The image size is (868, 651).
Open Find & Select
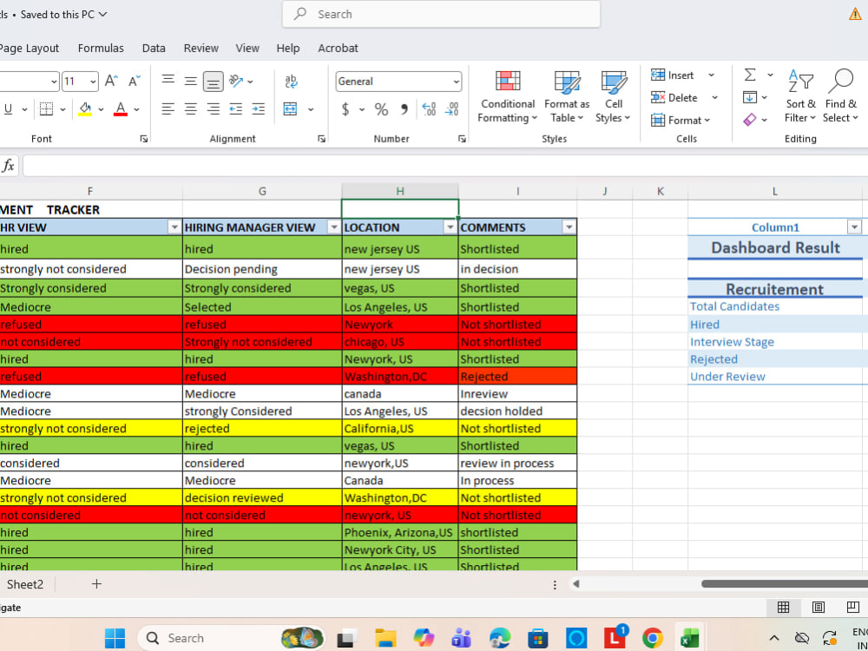point(840,97)
